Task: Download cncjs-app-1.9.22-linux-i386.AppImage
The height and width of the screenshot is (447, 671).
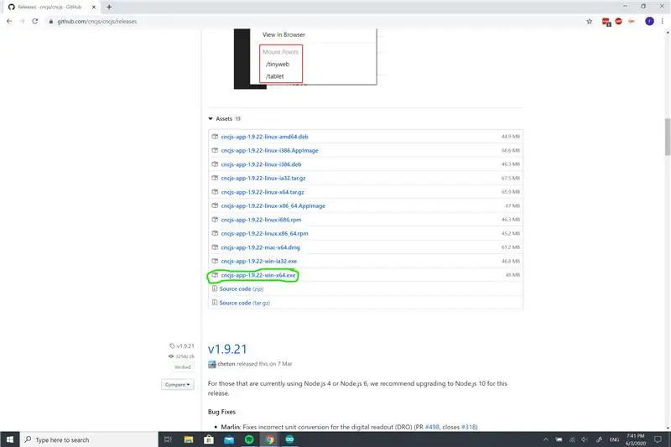Action: click(269, 151)
